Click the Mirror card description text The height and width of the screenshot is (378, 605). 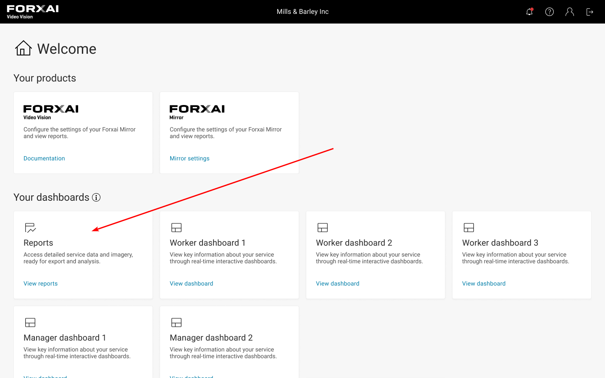(226, 133)
